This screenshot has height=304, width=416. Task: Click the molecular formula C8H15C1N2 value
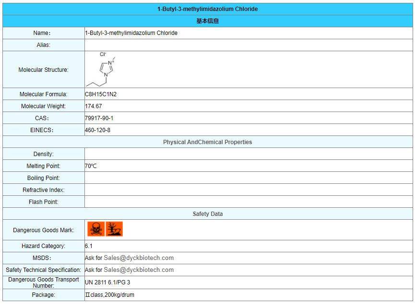pos(101,94)
